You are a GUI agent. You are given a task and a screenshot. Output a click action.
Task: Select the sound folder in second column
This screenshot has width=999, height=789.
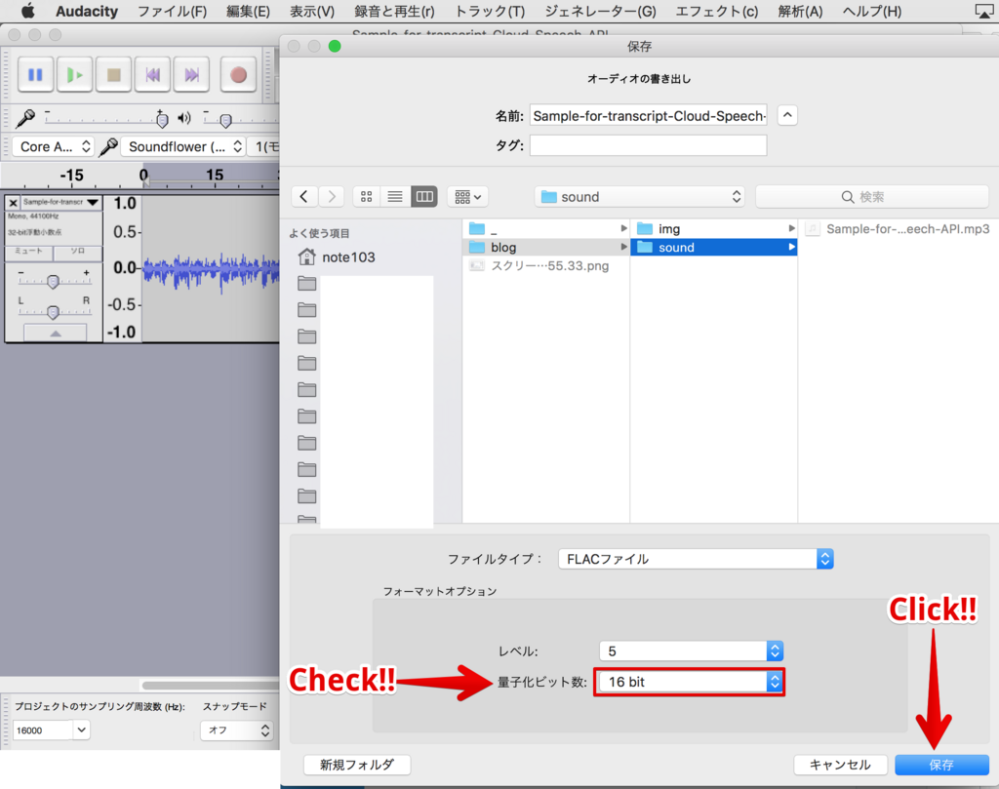[x=714, y=247]
